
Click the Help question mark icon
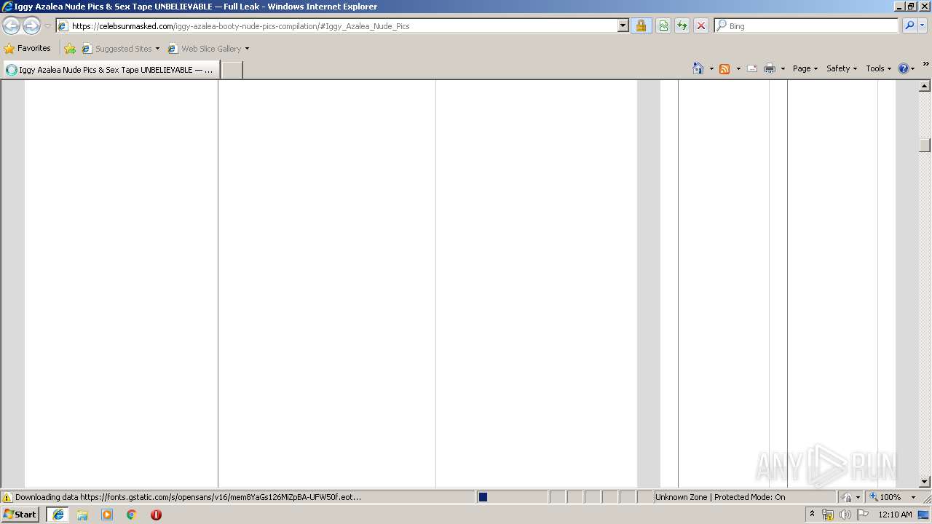(x=904, y=68)
